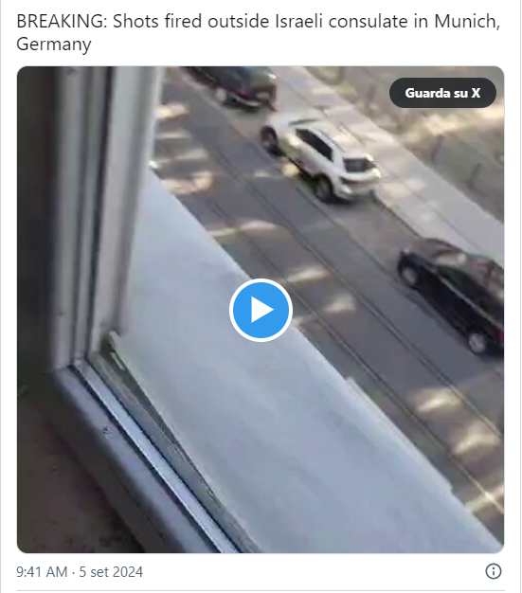The width and height of the screenshot is (522, 593).
Task: Play the embedded video
Action: coord(261,310)
